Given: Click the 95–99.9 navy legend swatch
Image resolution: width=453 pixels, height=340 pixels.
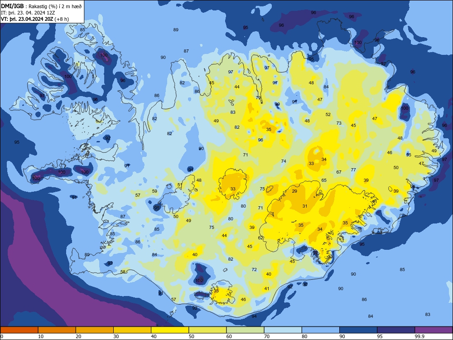Looking at the screenshot, I should (396, 330).
